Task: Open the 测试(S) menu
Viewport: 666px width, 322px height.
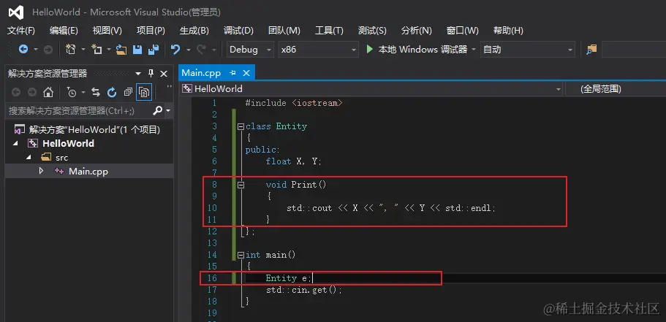Action: [x=372, y=31]
